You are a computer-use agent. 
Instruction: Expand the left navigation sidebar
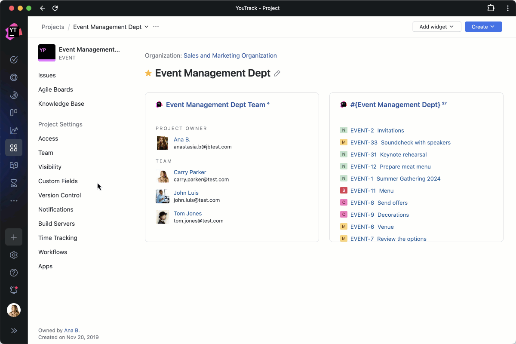click(14, 331)
